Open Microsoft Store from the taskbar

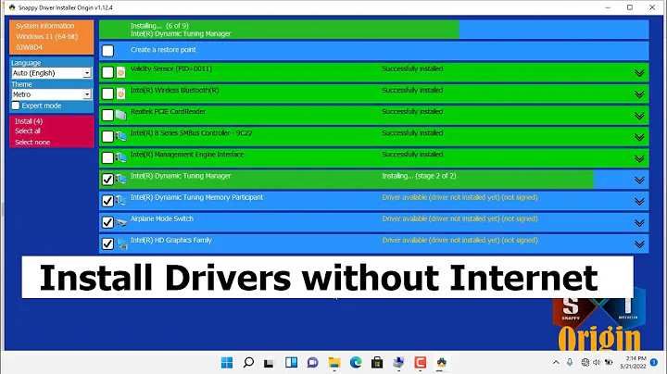click(377, 363)
